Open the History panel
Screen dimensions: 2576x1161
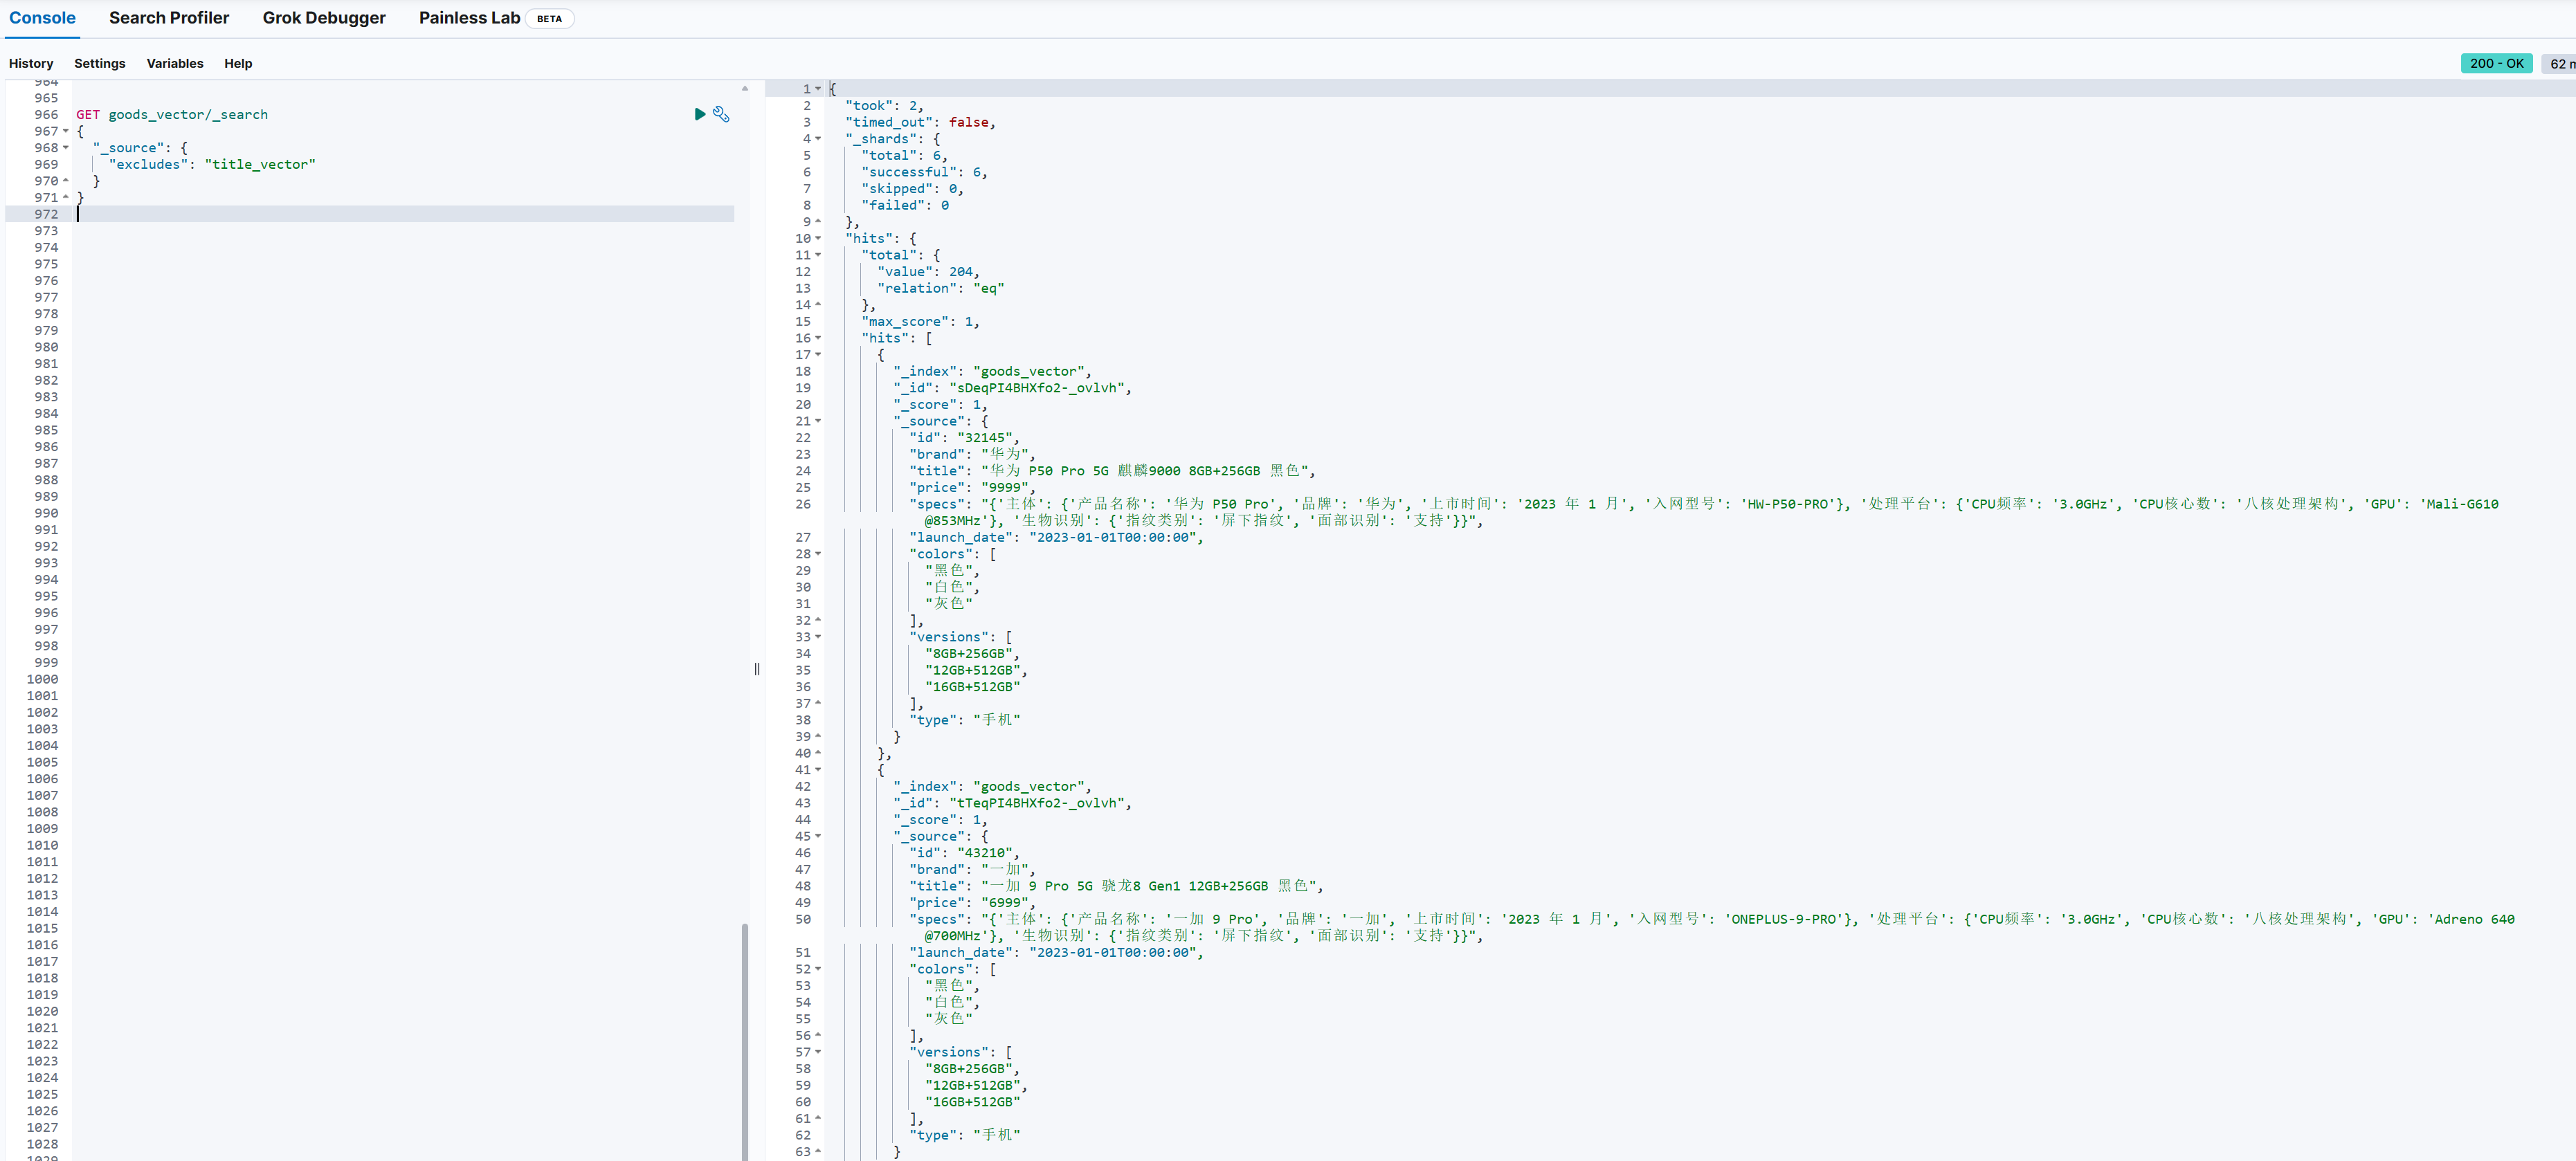pyautogui.click(x=31, y=63)
